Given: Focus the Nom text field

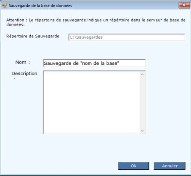Looking at the screenshot, I should pos(94,63).
